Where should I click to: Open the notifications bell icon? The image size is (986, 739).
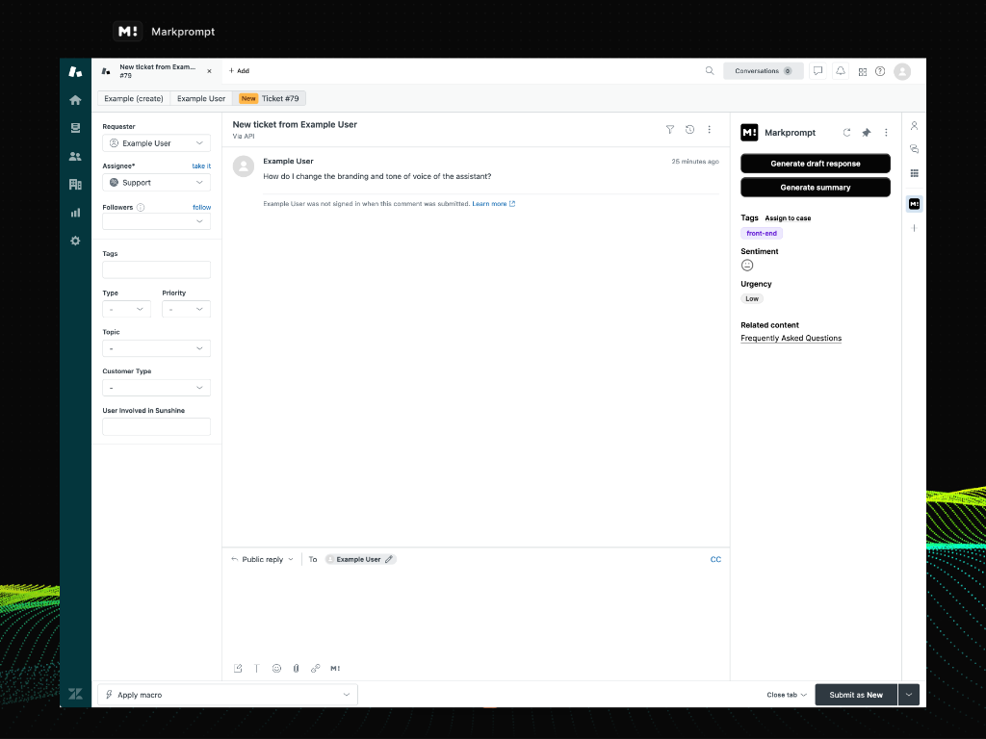pyautogui.click(x=840, y=71)
